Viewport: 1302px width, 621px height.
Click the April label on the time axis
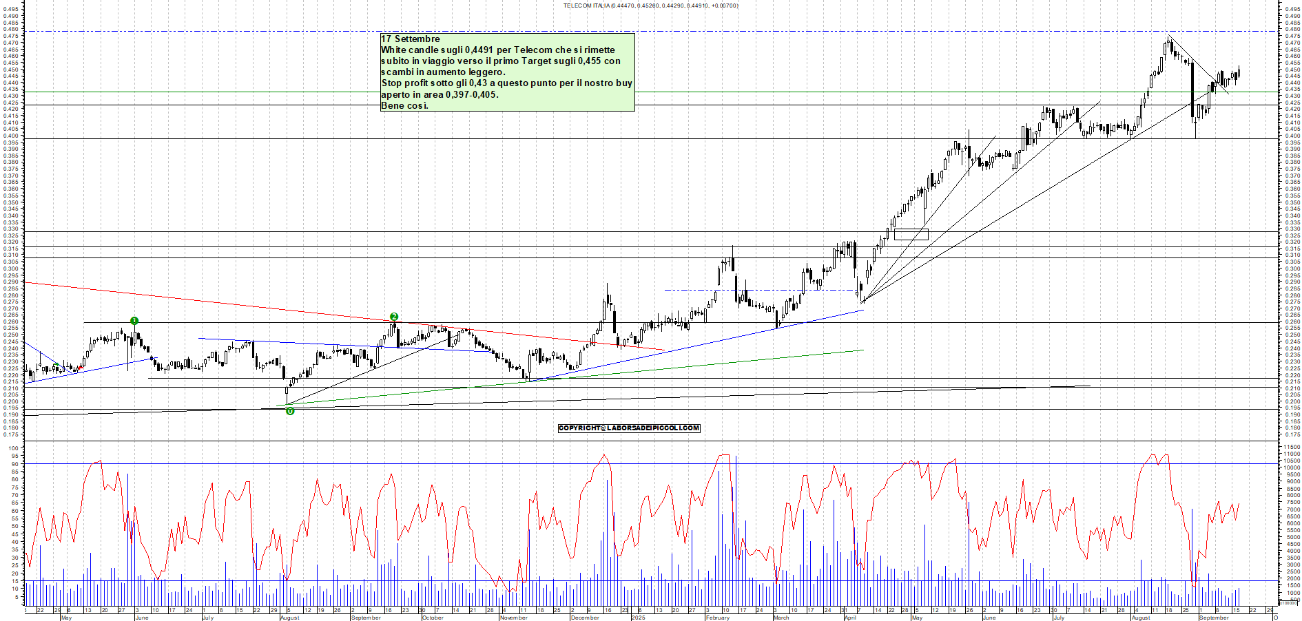tap(850, 618)
